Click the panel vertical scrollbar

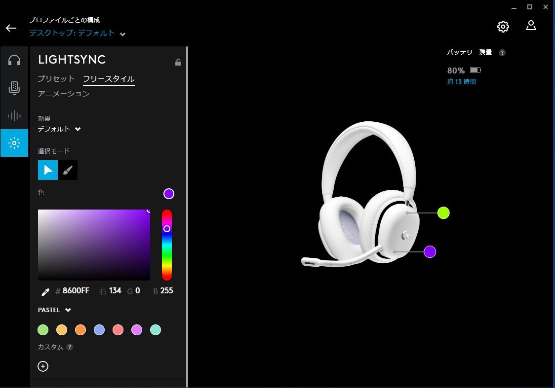pos(187,216)
